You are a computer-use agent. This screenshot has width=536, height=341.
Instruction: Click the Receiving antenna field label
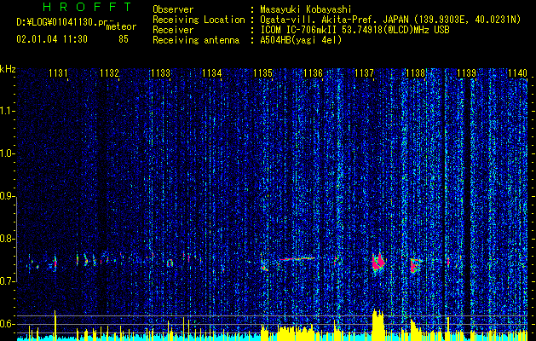[196, 40]
